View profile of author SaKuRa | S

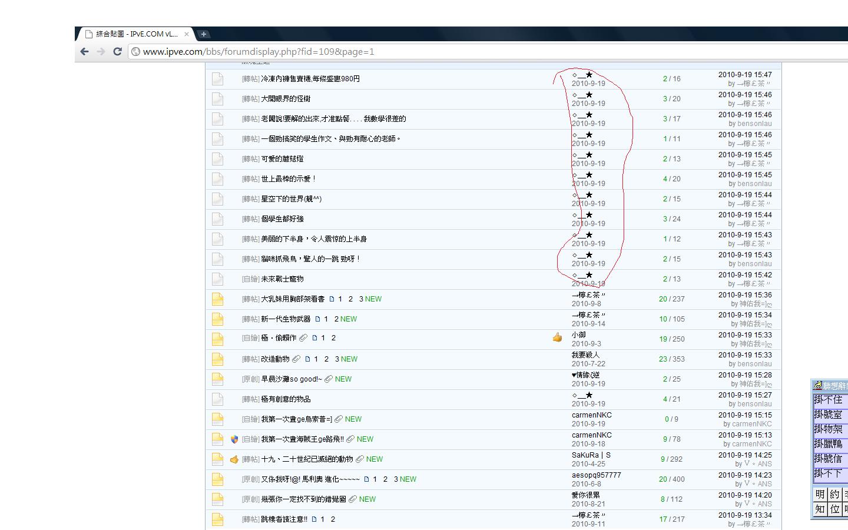point(591,455)
